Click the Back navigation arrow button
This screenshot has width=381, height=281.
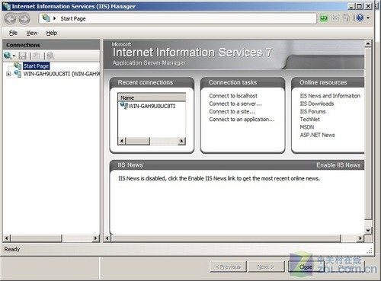(11, 19)
